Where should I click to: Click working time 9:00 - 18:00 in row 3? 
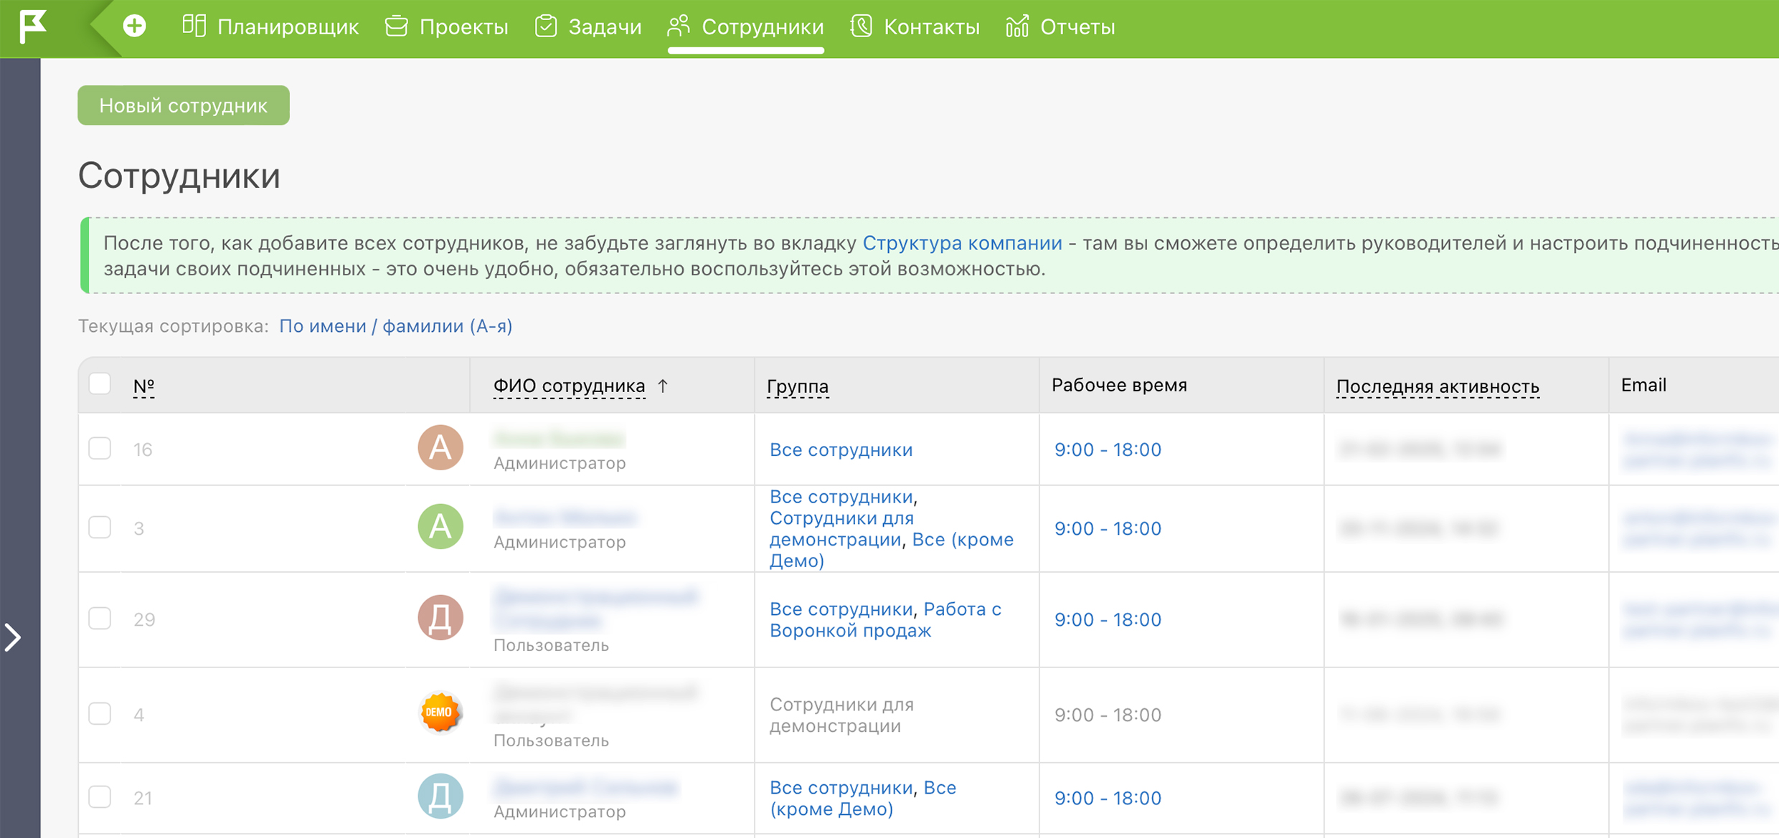(1108, 528)
